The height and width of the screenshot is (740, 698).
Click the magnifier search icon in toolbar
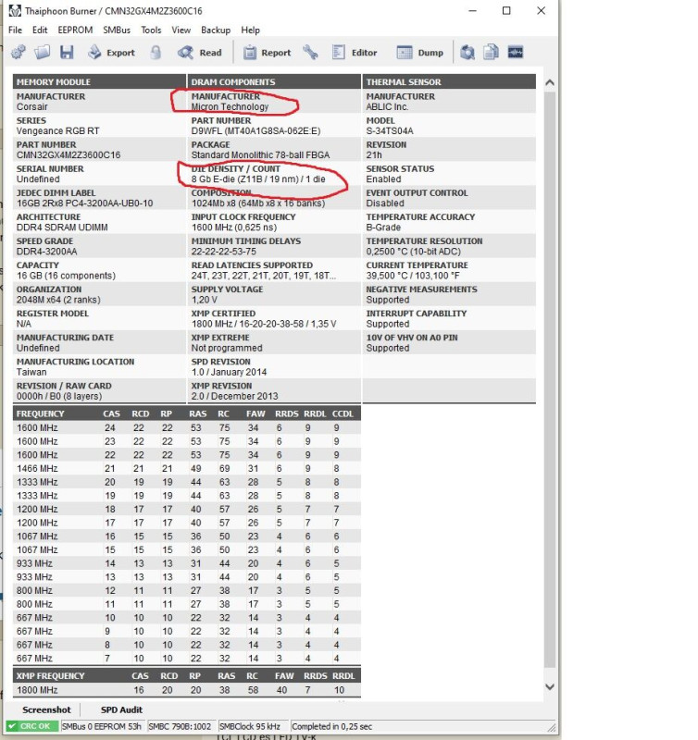point(467,53)
